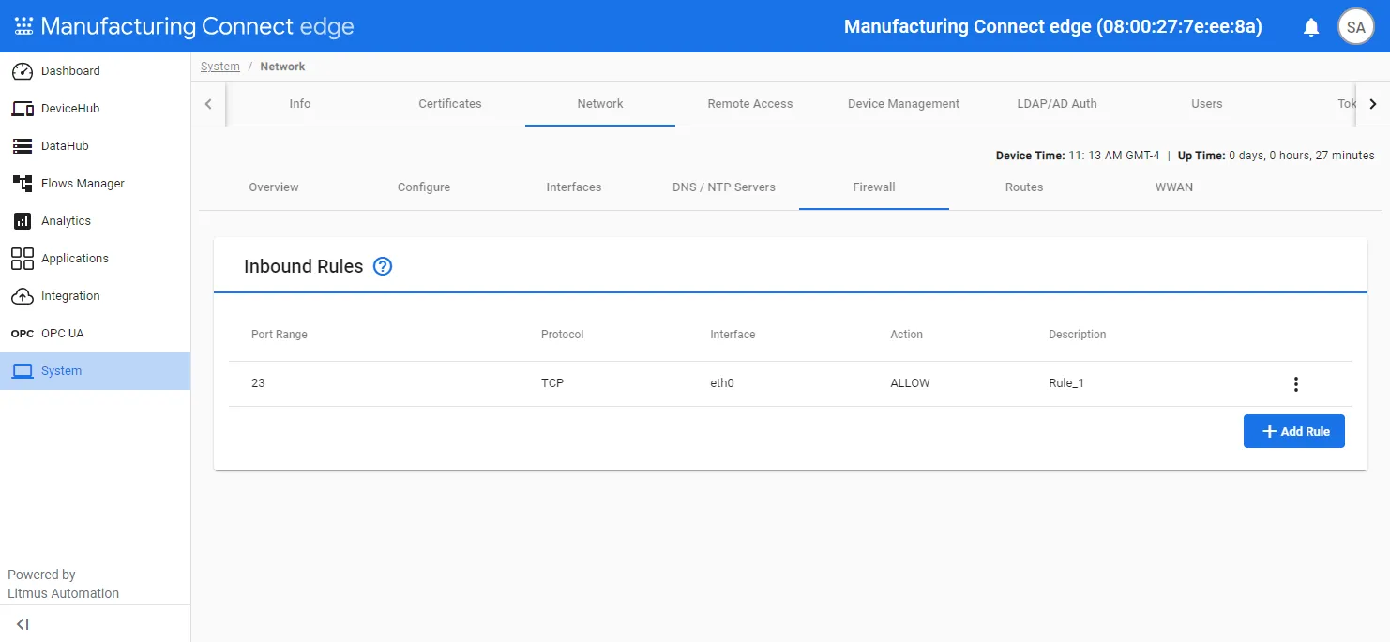This screenshot has width=1390, height=642.
Task: Open the Device Management tab
Action: (x=903, y=104)
